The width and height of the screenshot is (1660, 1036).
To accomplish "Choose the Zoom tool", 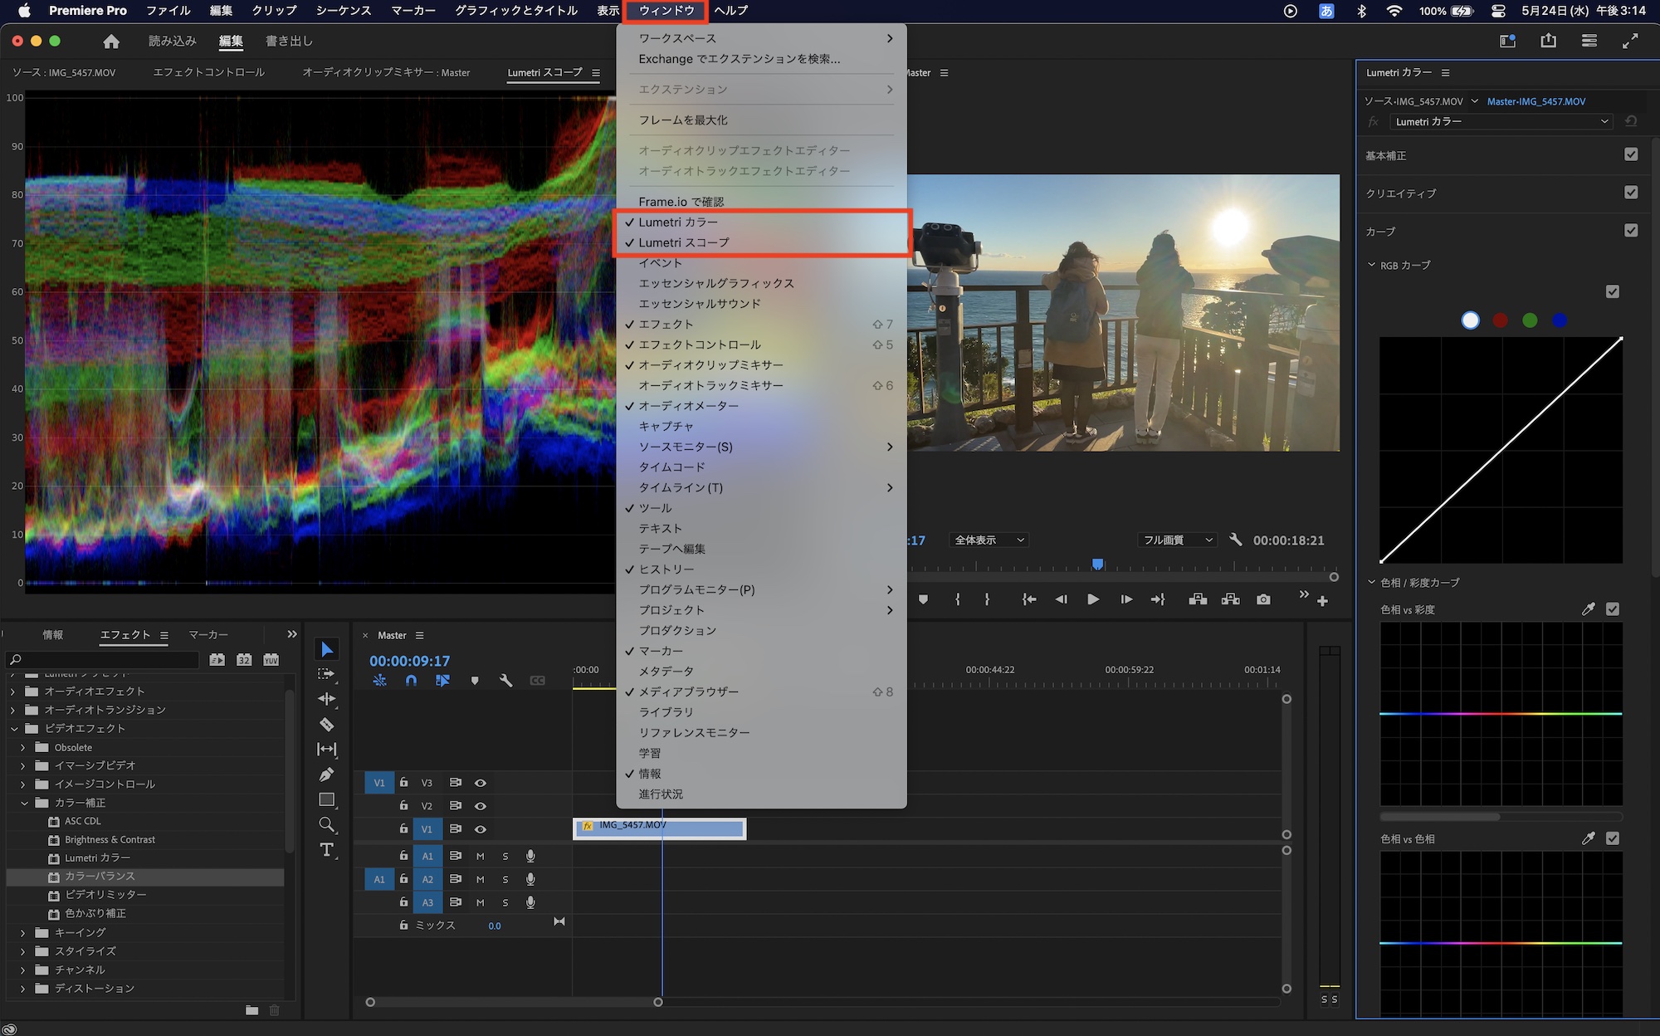I will coord(327,824).
